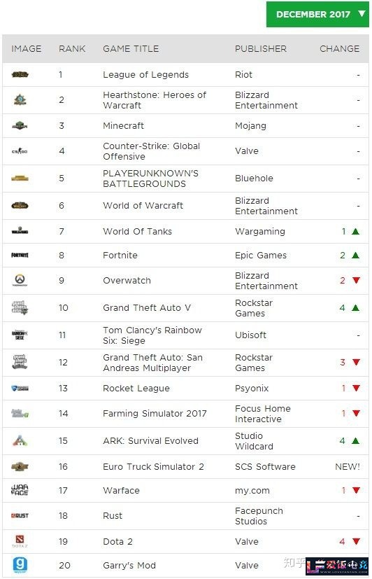
Task: Open the PLAYERUNKNOWN'S BATTLEGROUNDS title link
Action: (150, 179)
